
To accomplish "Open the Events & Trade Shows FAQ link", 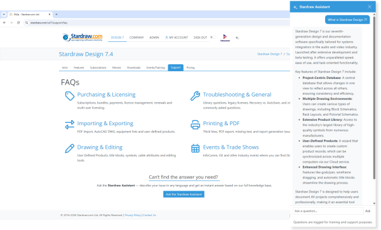I will pyautogui.click(x=231, y=147).
